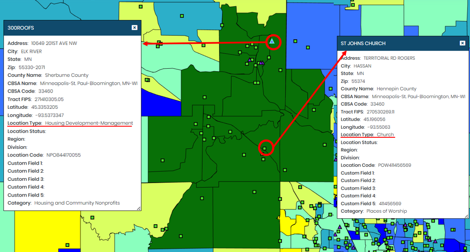Select Housing Development-Management location type
Image resolution: width=470 pixels, height=252 pixels.
point(89,123)
